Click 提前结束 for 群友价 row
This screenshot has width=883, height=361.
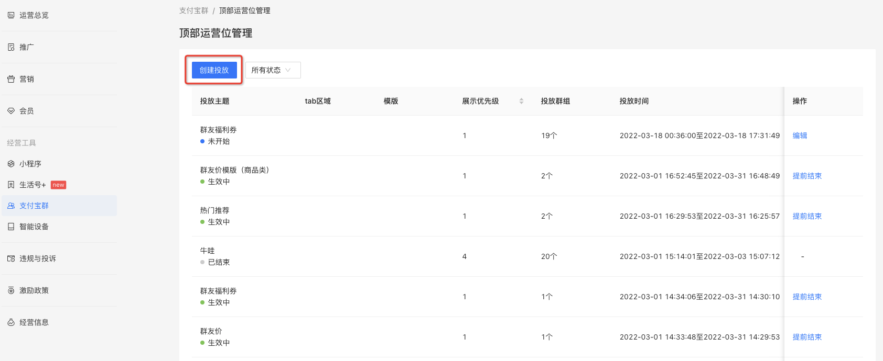(807, 337)
